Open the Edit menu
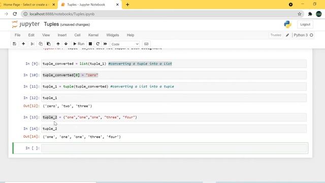325x183 pixels. [31, 35]
